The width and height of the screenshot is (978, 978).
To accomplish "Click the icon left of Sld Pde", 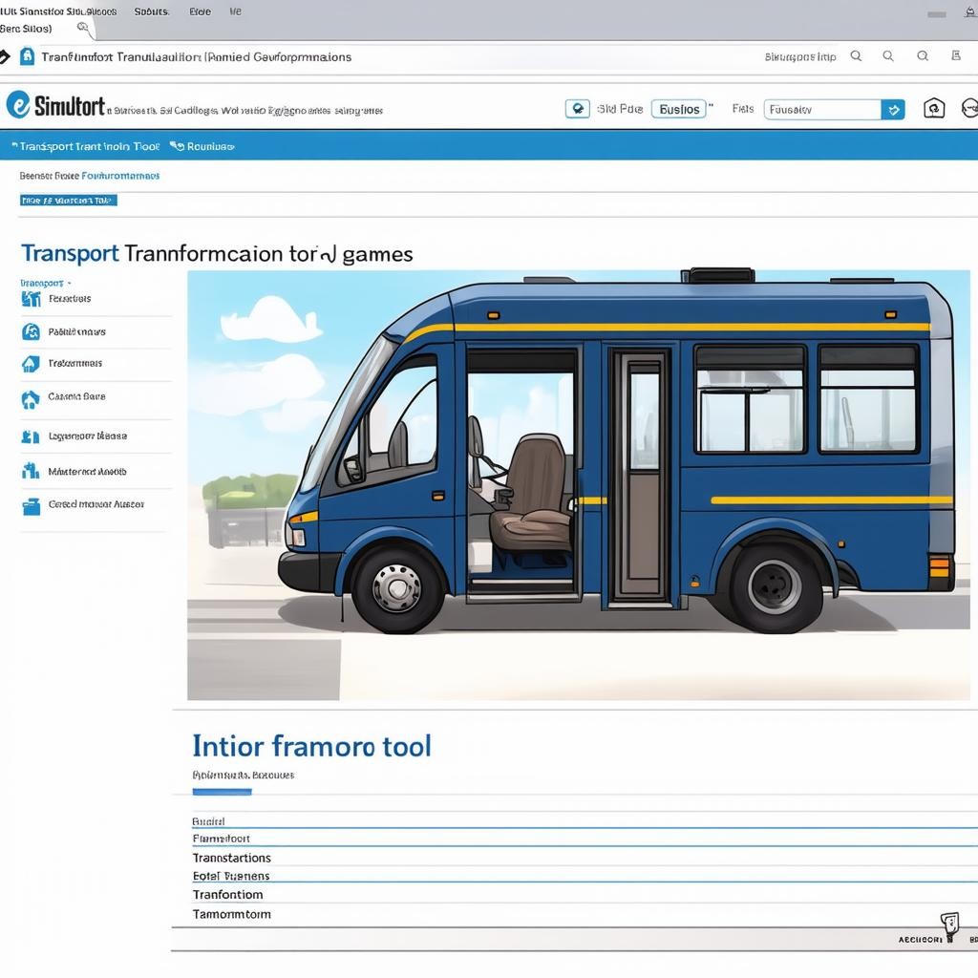I will click(x=577, y=109).
